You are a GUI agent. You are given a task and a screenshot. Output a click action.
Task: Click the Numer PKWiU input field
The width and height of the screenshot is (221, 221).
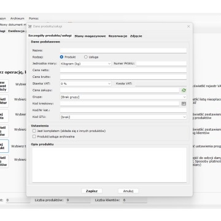[161, 64]
